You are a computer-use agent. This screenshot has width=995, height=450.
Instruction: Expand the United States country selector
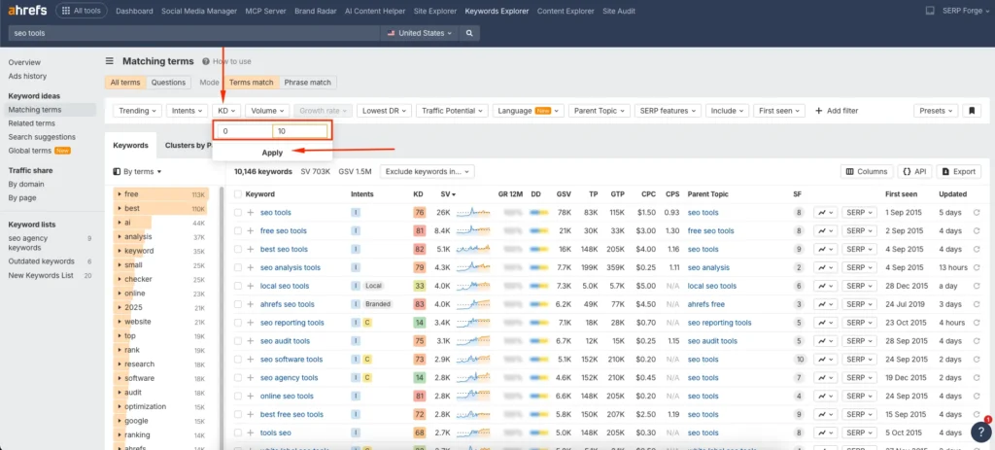tap(420, 33)
